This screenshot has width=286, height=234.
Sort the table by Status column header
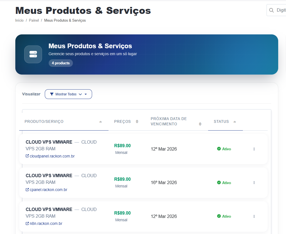tap(221, 121)
